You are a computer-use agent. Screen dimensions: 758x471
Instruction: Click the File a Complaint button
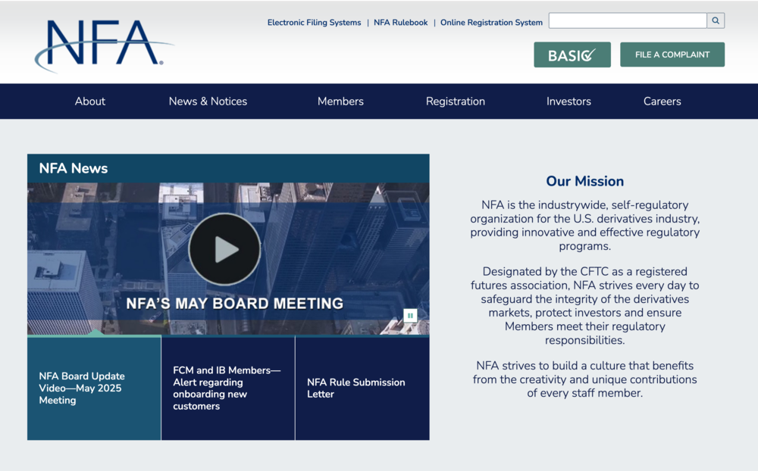pos(672,55)
